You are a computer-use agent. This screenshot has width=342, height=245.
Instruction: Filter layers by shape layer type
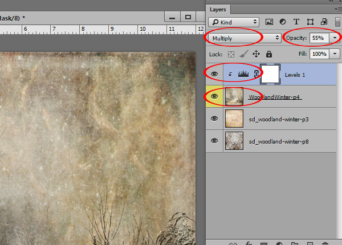[311, 22]
